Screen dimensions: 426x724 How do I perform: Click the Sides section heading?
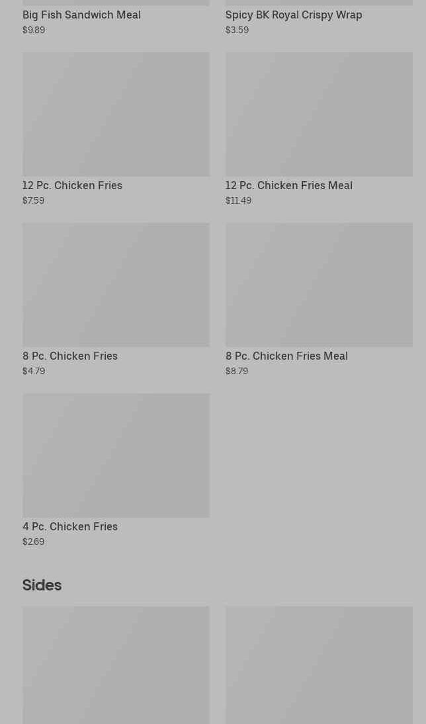(x=42, y=585)
